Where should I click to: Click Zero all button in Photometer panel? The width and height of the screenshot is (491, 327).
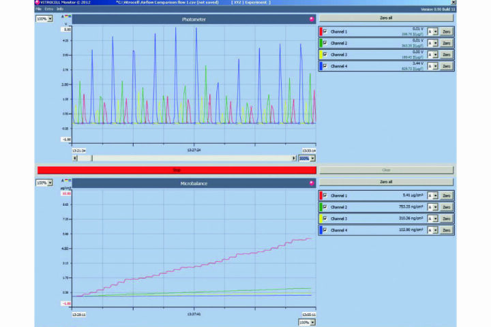[x=385, y=18]
